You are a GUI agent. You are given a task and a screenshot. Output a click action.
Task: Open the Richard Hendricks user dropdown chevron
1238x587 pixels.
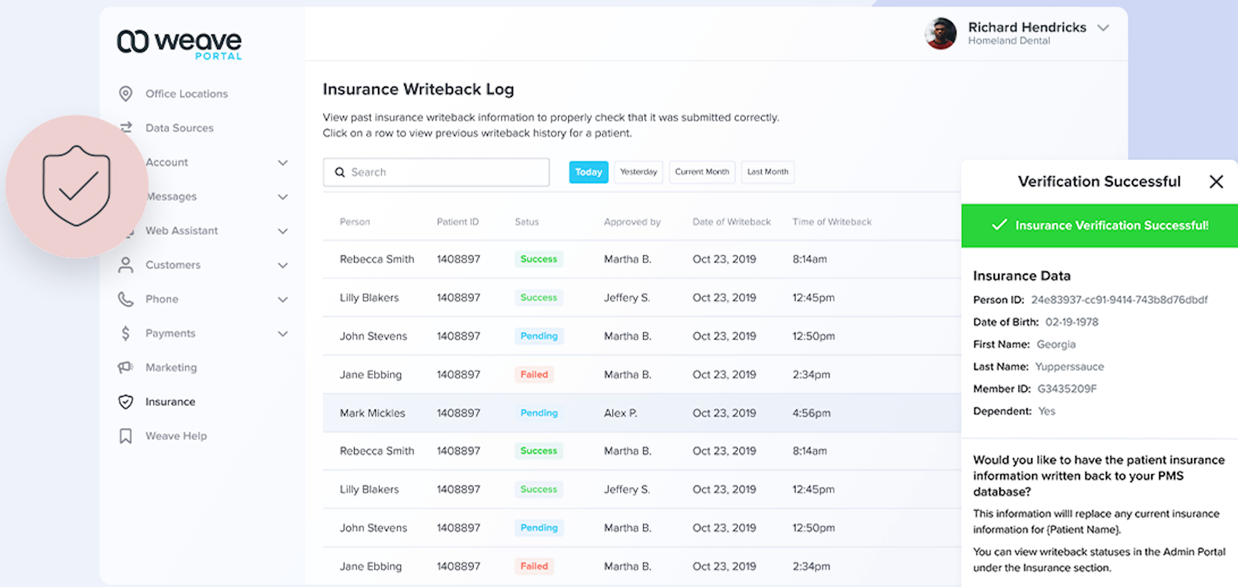(x=1103, y=28)
